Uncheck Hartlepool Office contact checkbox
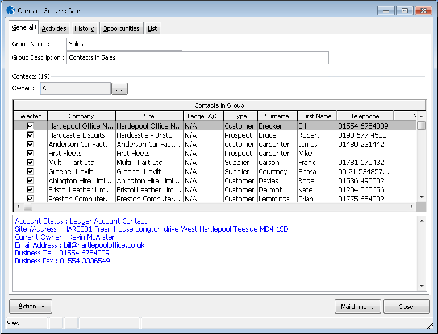This screenshot has width=438, height=334. coord(30,126)
